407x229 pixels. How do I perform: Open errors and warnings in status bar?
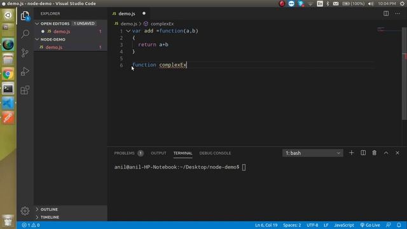tap(31, 225)
